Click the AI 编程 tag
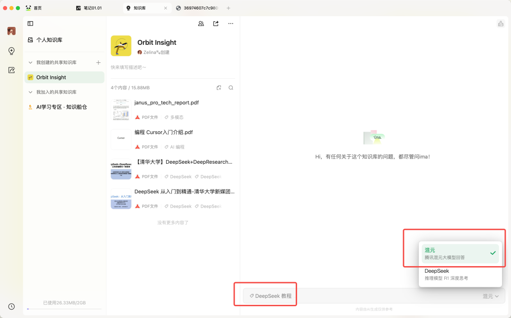The image size is (511, 318). coord(174,147)
